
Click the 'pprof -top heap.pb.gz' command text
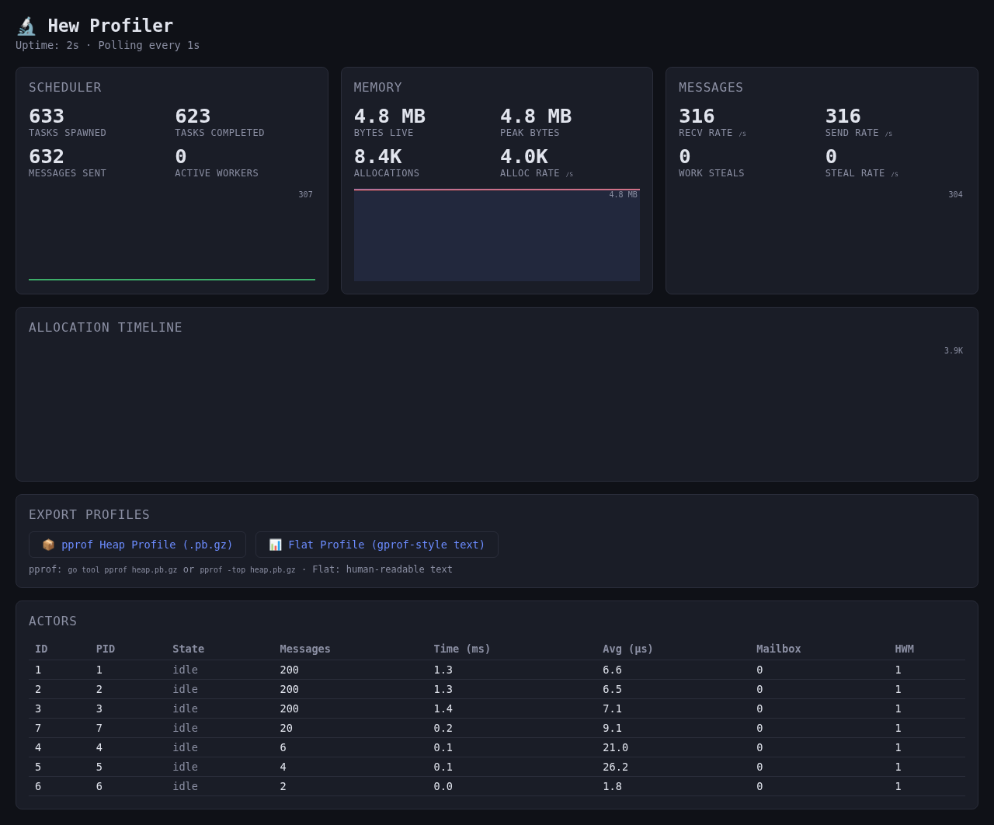[x=247, y=570]
